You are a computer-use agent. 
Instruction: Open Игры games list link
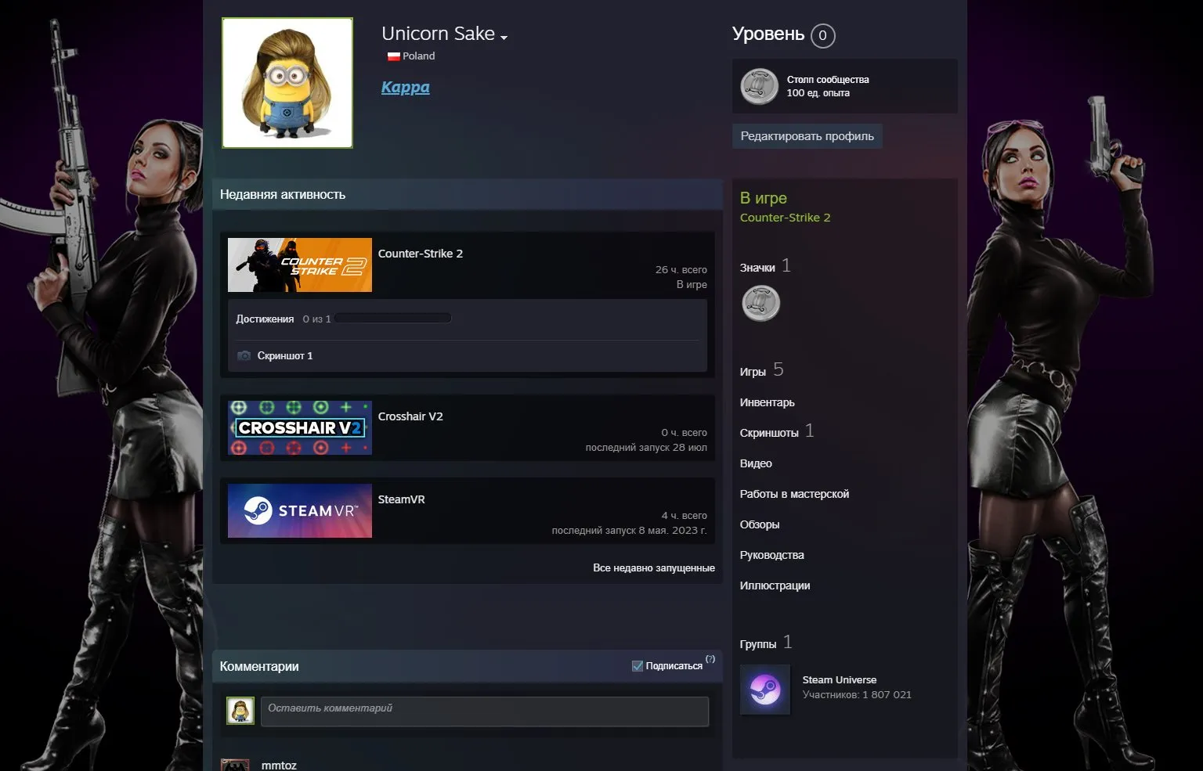[753, 372]
